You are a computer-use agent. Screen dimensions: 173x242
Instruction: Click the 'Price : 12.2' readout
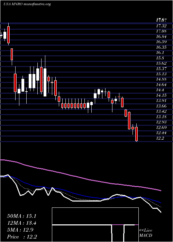pyautogui.click(x=22, y=237)
